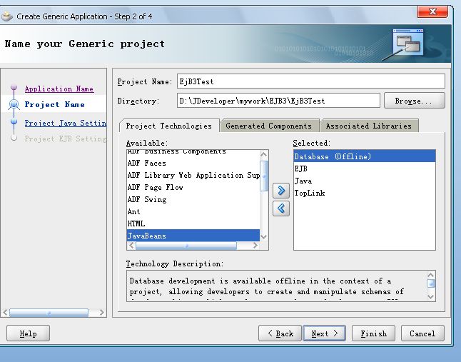Click the Technology Description text area

pyautogui.click(x=277, y=286)
